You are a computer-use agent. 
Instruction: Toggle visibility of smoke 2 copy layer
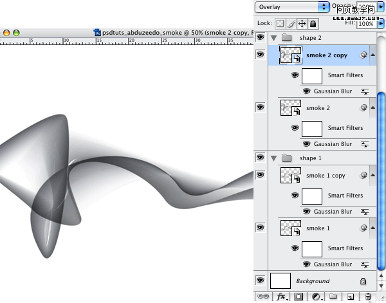[x=260, y=55]
